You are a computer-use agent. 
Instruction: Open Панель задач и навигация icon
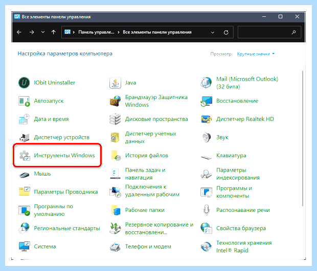pos(115,174)
